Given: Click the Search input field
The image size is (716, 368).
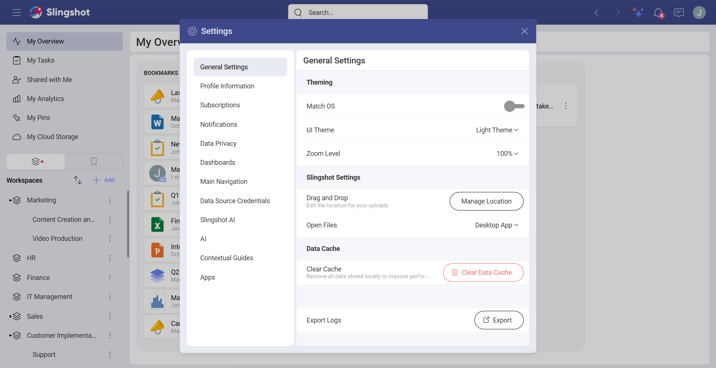Looking at the screenshot, I should tap(358, 12).
